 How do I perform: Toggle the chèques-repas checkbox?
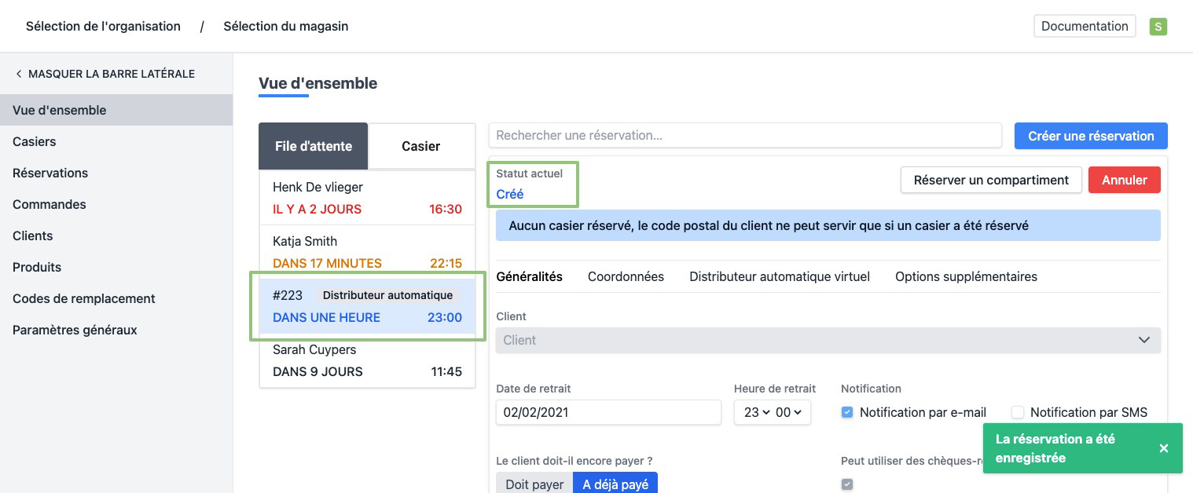[847, 484]
